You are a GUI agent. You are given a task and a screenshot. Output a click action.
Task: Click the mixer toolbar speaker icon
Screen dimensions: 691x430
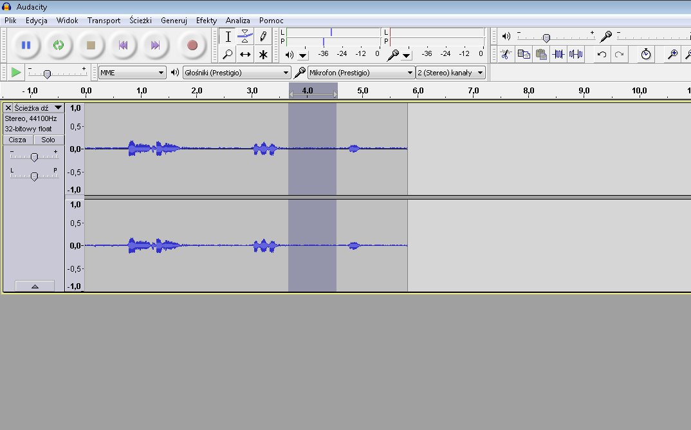tap(506, 36)
